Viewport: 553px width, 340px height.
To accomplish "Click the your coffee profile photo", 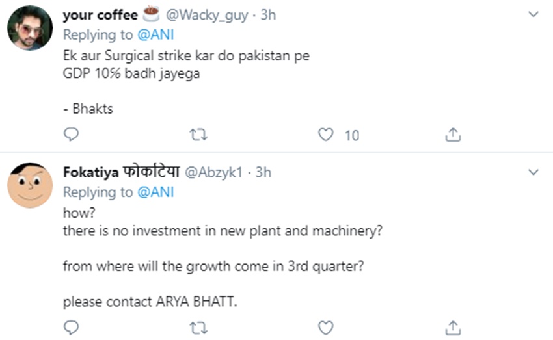I will pos(29,29).
